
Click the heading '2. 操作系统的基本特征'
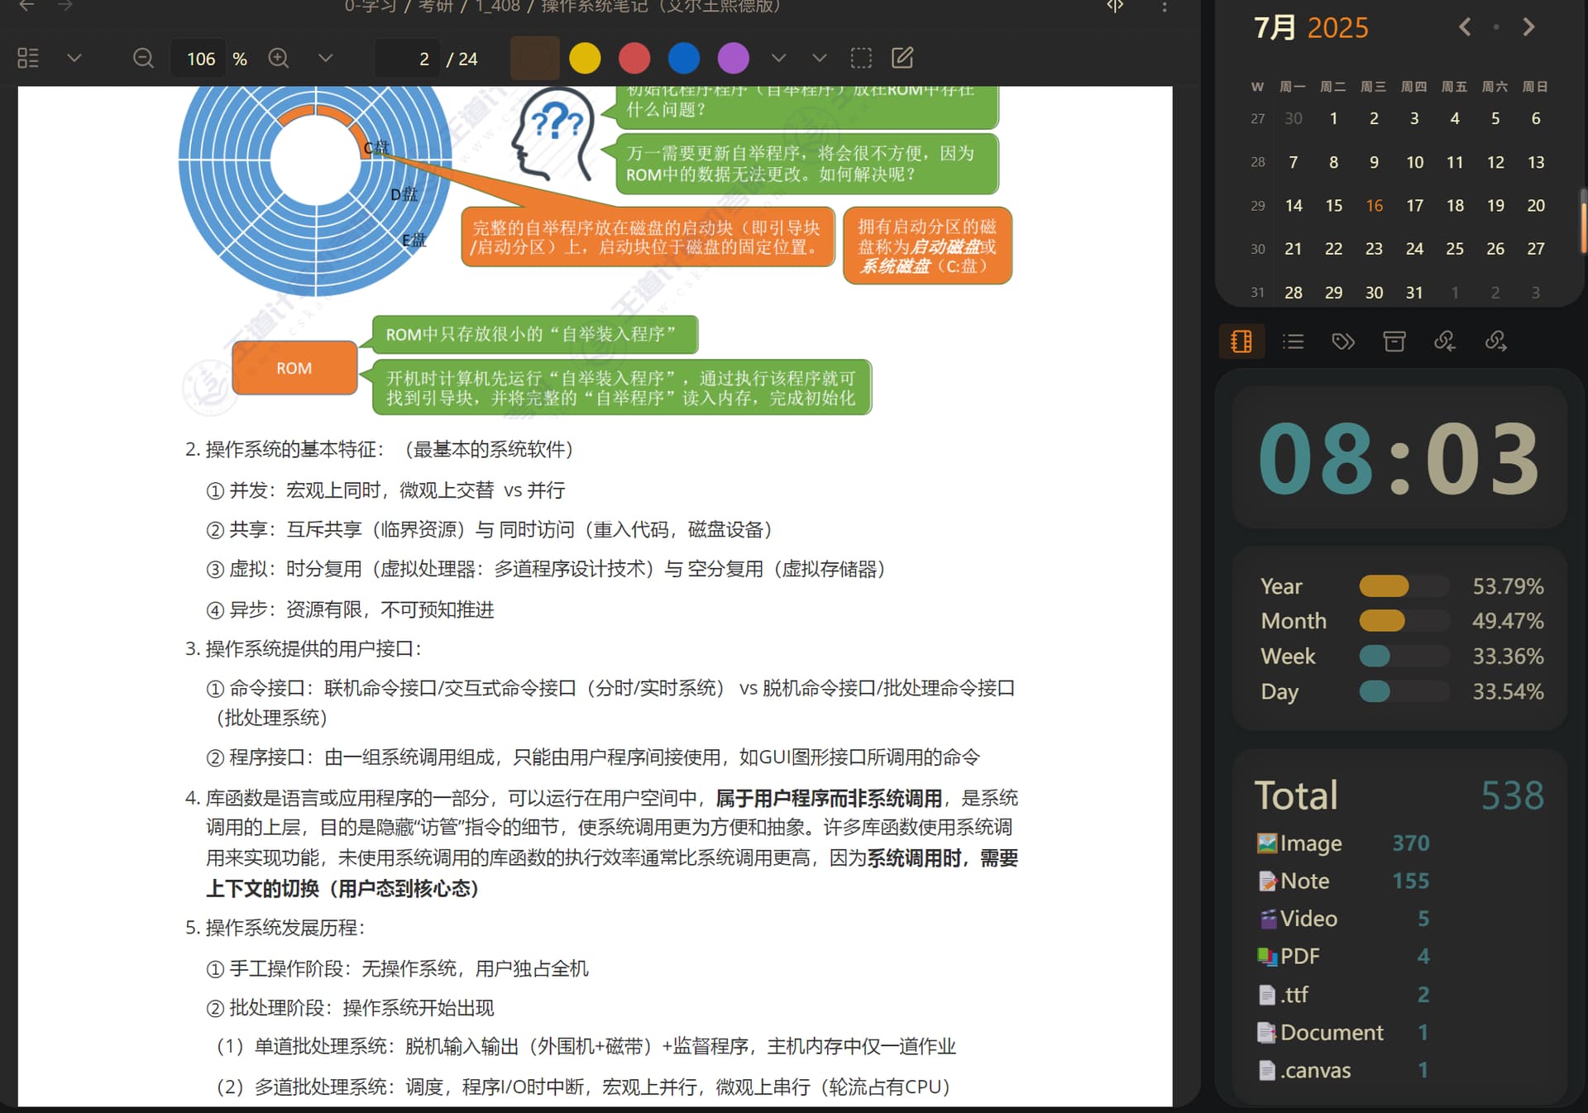(284, 449)
